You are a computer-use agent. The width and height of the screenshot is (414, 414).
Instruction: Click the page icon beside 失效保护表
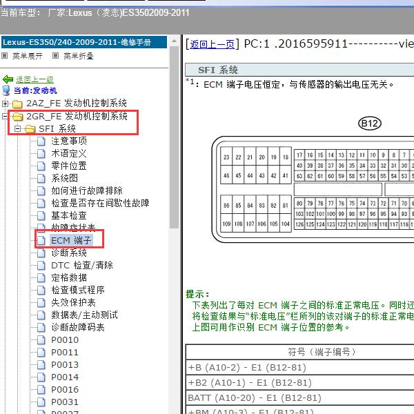[x=41, y=303]
